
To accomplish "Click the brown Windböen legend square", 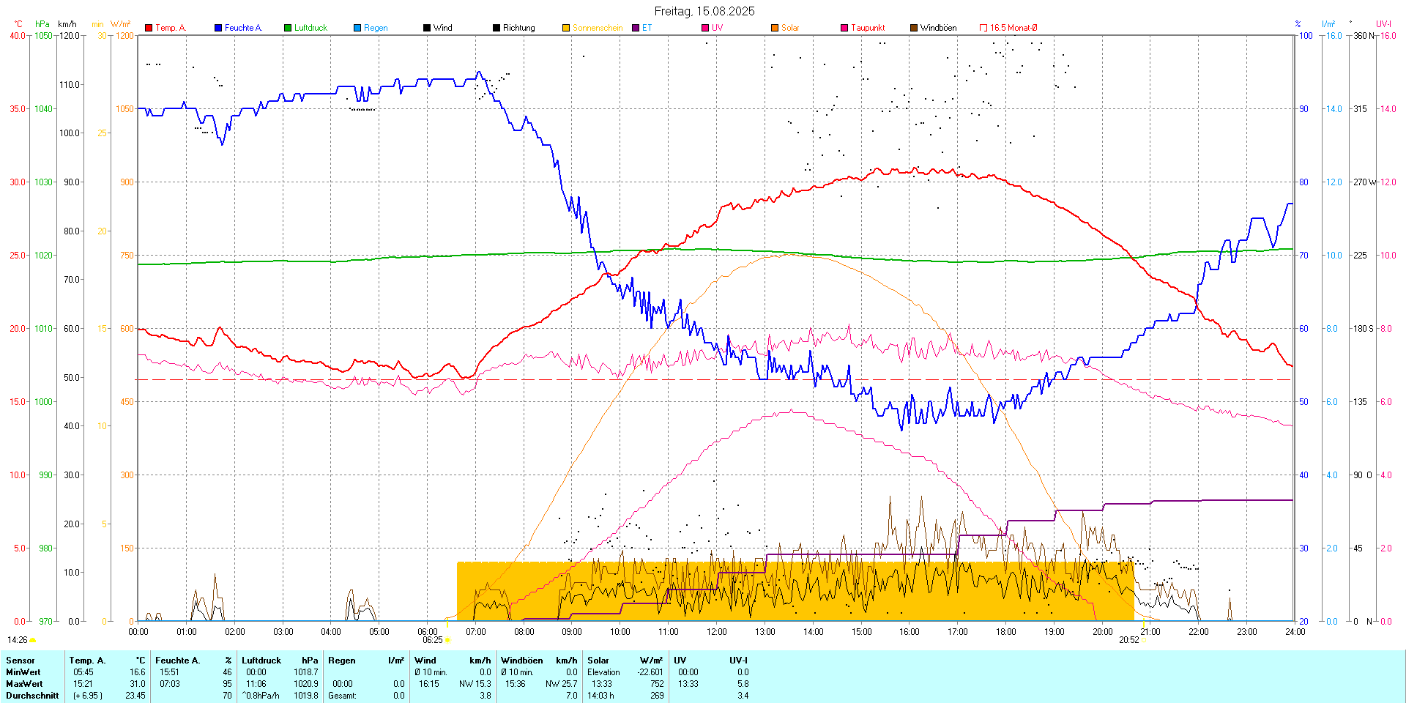I will (x=914, y=28).
